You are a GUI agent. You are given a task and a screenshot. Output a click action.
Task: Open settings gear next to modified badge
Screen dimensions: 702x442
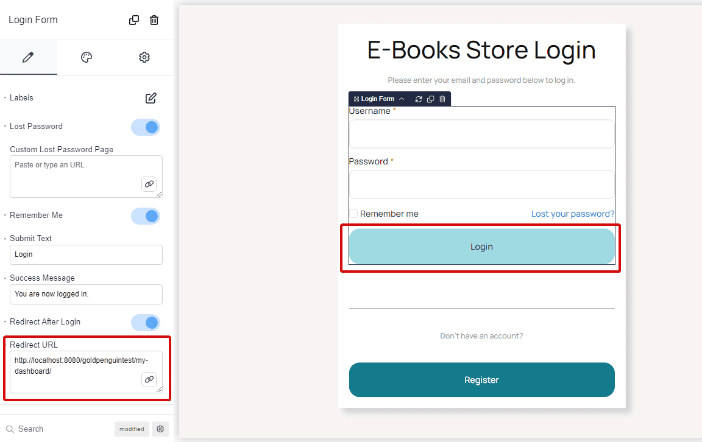(x=160, y=429)
